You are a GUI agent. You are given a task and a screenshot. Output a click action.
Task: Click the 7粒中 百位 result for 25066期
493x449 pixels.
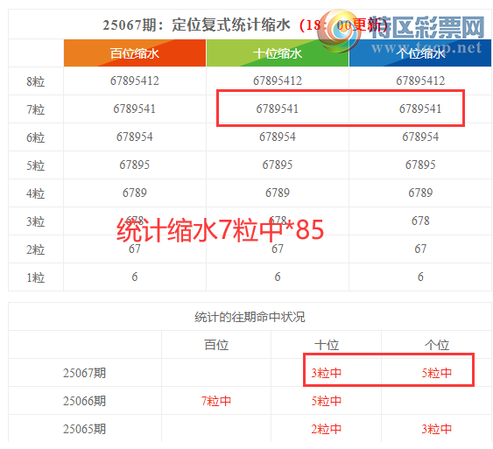(216, 401)
